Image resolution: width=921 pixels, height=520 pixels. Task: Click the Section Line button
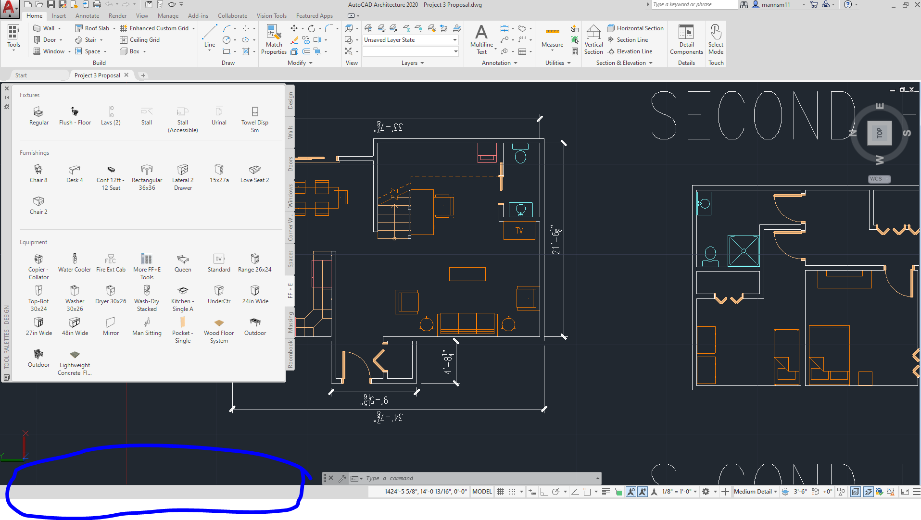point(628,39)
